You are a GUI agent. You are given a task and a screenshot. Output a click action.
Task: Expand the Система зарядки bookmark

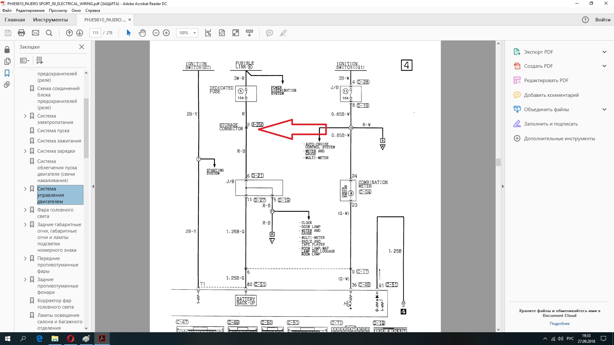25,151
